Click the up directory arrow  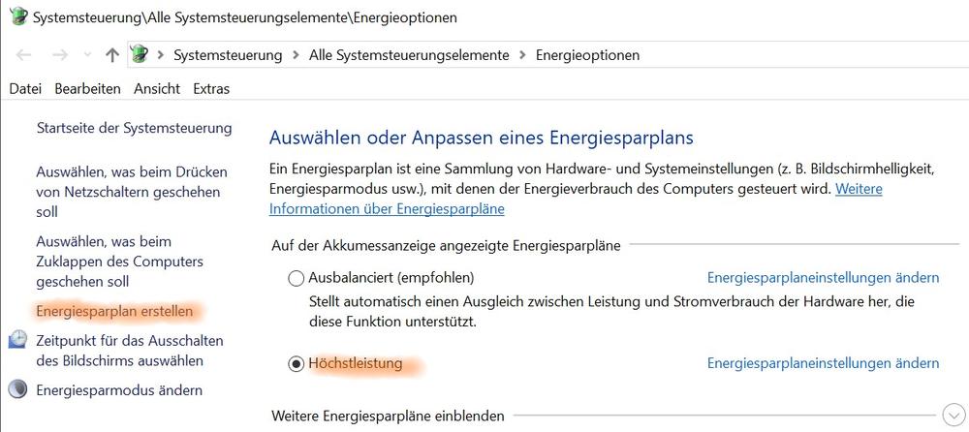pos(111,55)
